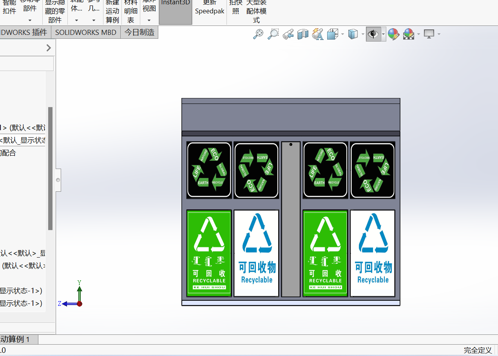Click the feature tree vertical scrollbar

point(50,168)
